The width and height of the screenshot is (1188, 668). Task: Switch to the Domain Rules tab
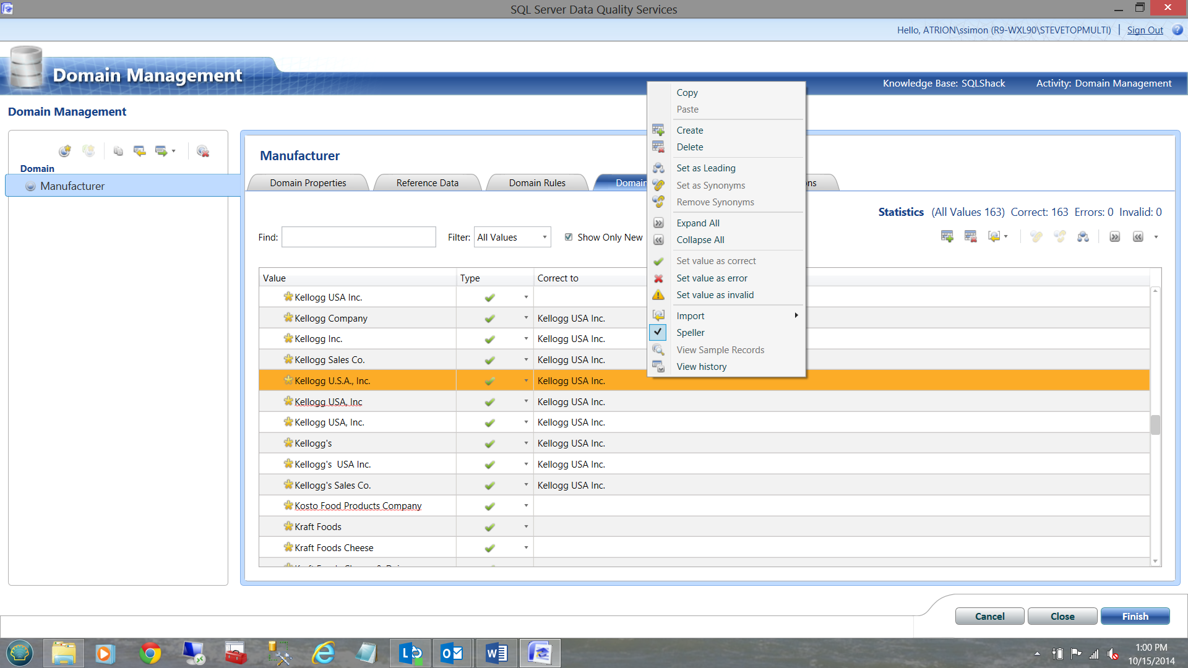tap(536, 183)
